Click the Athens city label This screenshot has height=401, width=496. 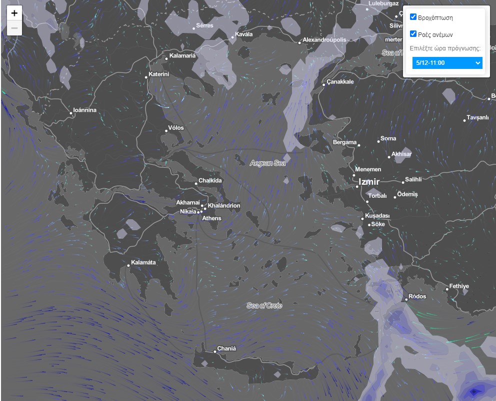[211, 218]
